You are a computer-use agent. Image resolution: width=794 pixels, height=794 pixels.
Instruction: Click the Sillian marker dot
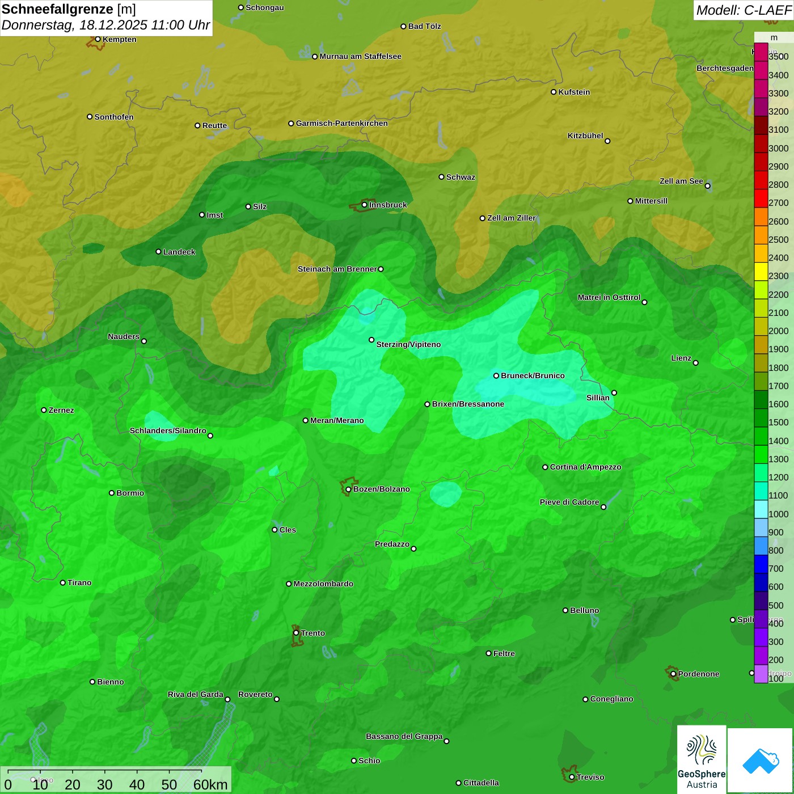[614, 392]
